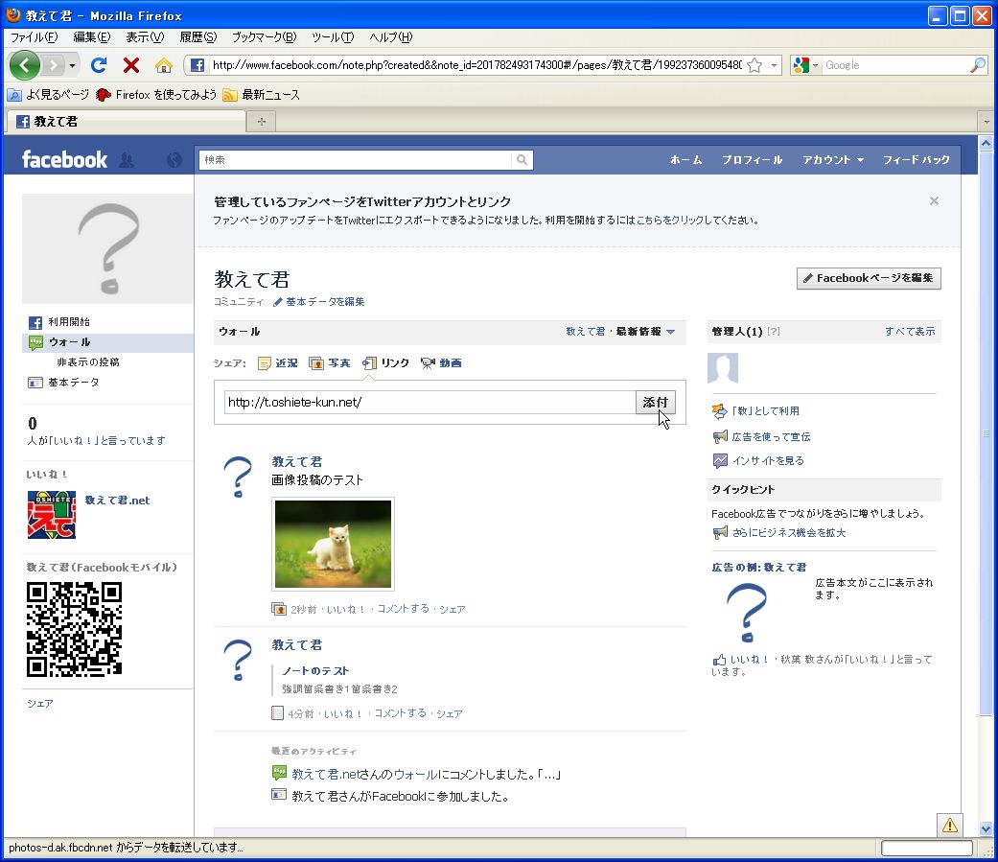The width and height of the screenshot is (998, 862).
Task: Bookmark this page with the star icon
Action: tap(754, 65)
